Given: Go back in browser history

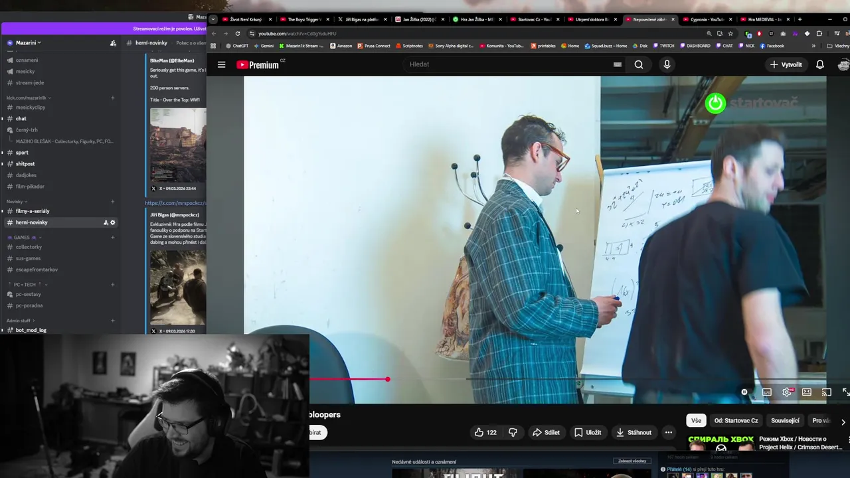Looking at the screenshot, I should point(214,33).
